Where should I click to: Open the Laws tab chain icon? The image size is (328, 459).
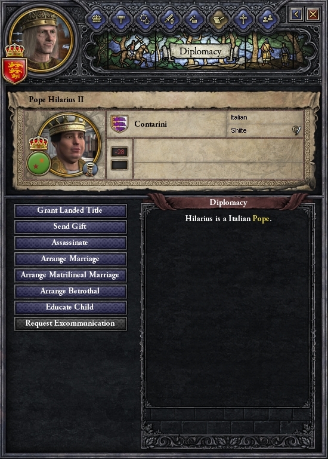[145, 19]
